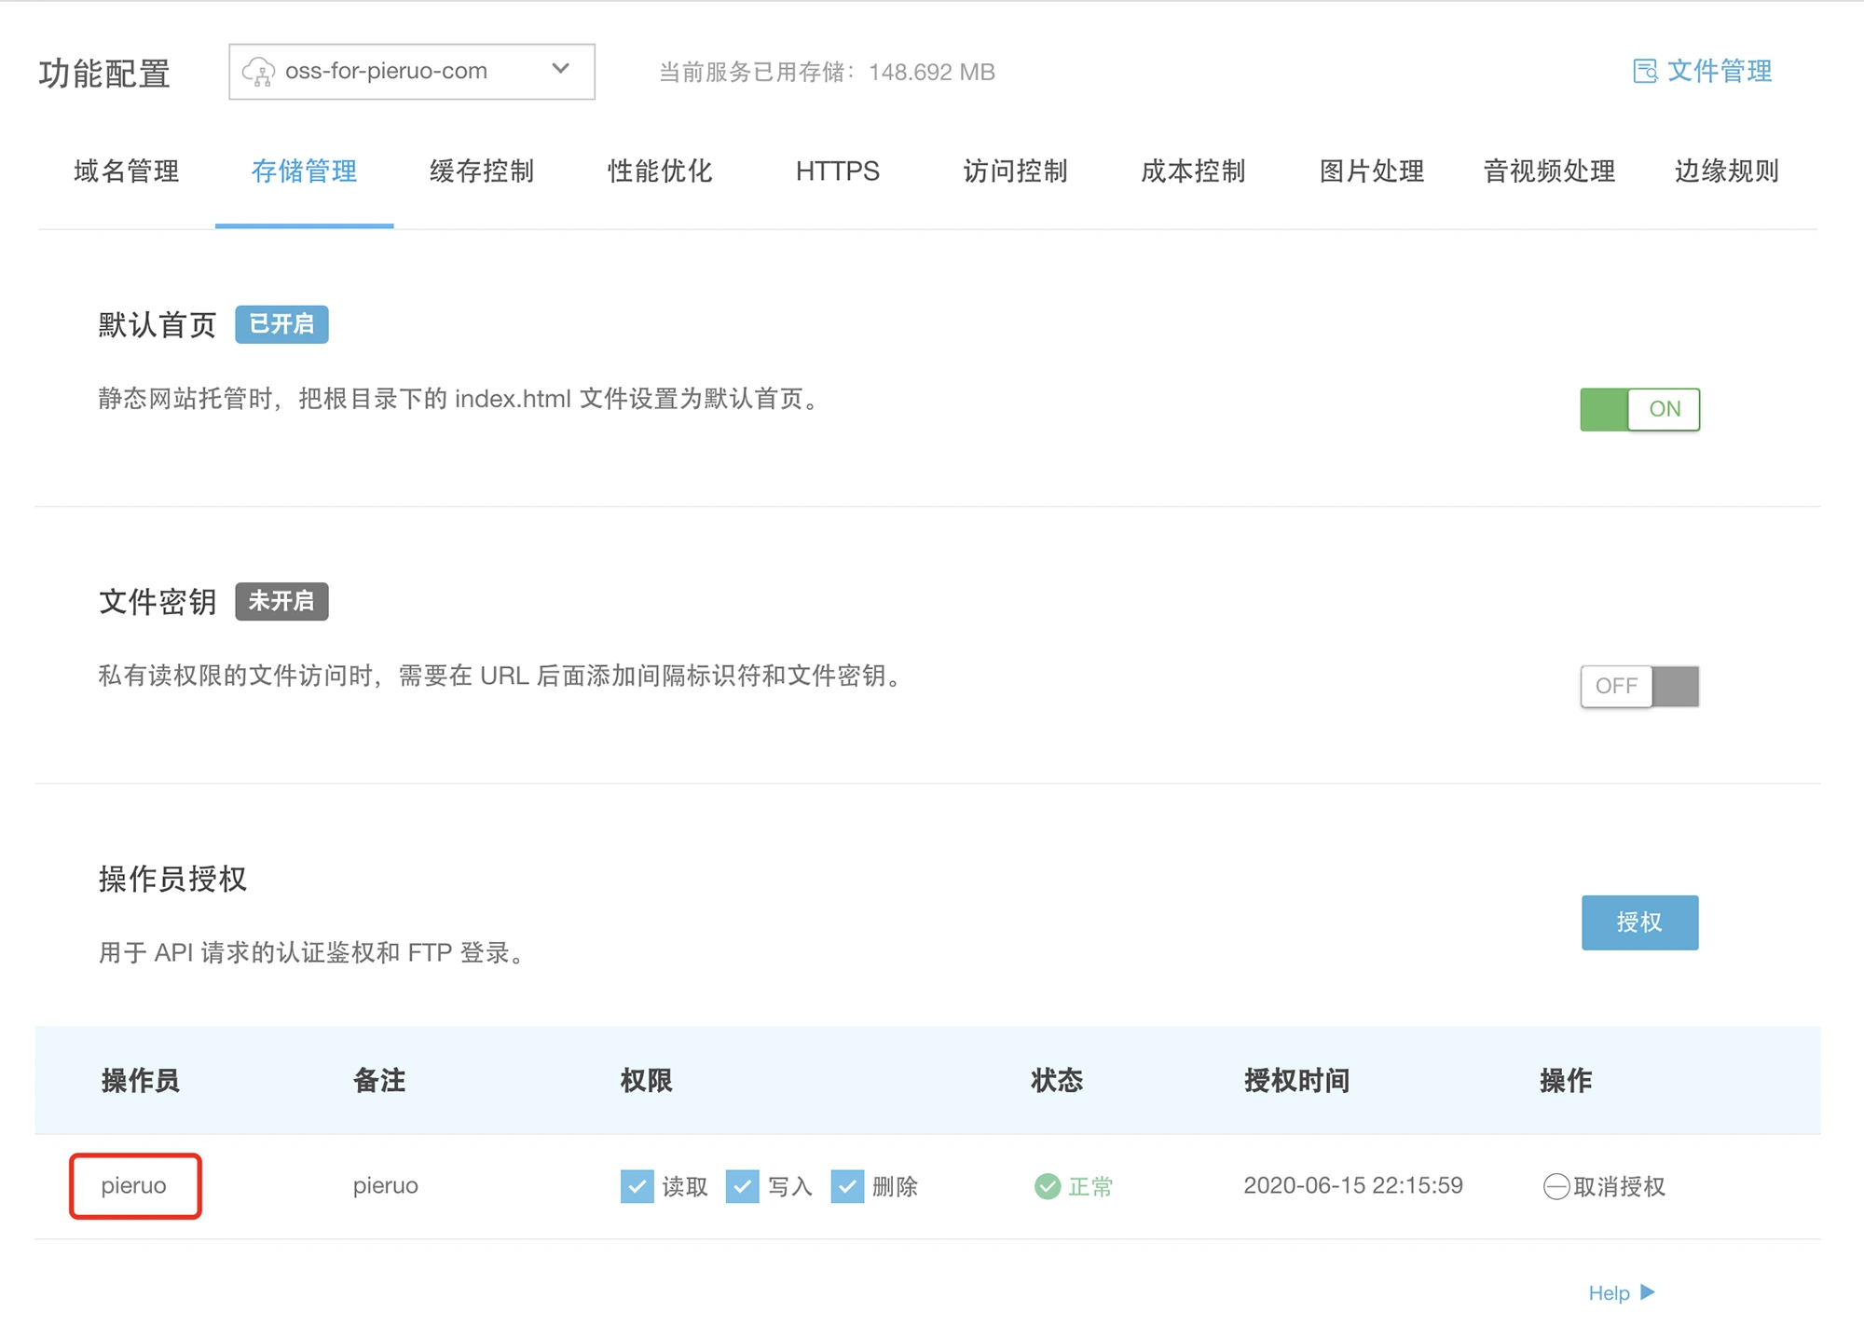Viewport: 1864px width, 1325px height.
Task: Click operator name pieruo in table
Action: [x=134, y=1185]
